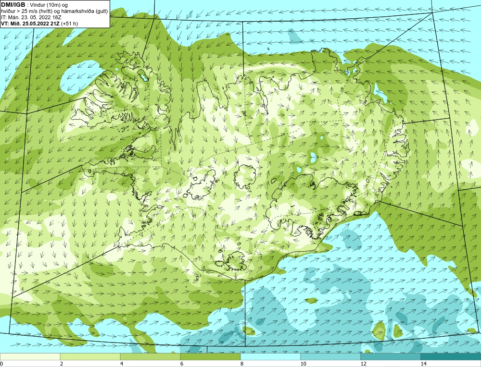Click the scale label '6' on the color bar

click(182, 364)
